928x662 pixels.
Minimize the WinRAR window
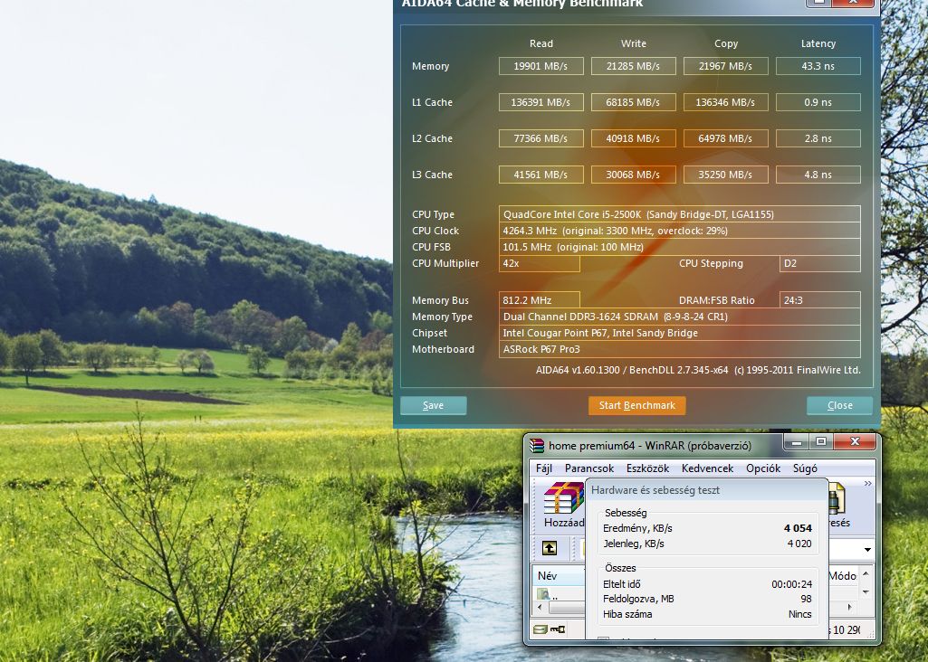(797, 442)
